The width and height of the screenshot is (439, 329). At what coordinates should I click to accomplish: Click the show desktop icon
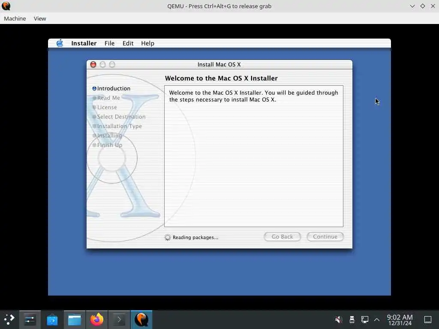(x=428, y=320)
